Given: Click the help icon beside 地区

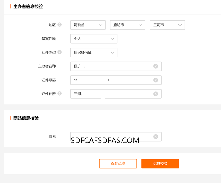Looking at the screenshot, I should pyautogui.click(x=59, y=25).
